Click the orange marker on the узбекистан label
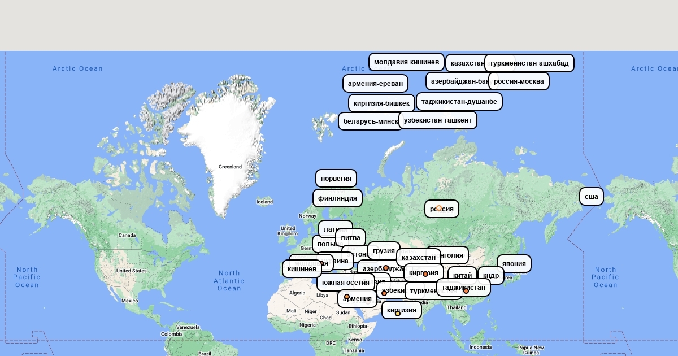The height and width of the screenshot is (356, 678). pos(384,293)
